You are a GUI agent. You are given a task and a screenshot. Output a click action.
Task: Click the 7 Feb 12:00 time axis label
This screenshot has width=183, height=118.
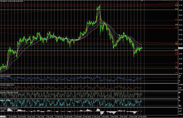coord(49,116)
